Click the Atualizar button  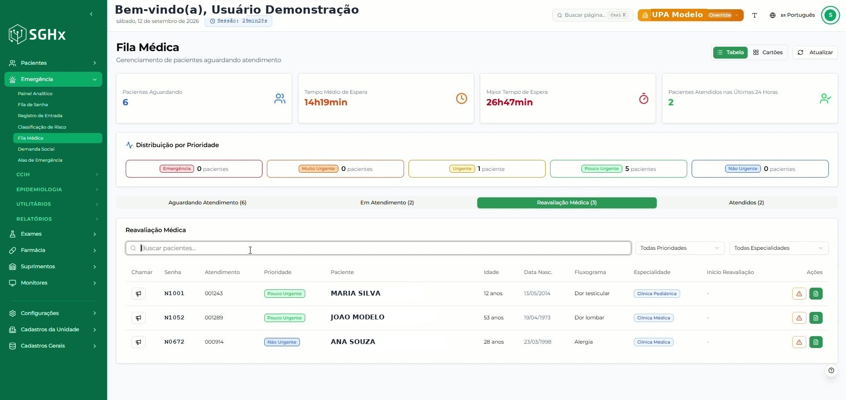pos(815,52)
